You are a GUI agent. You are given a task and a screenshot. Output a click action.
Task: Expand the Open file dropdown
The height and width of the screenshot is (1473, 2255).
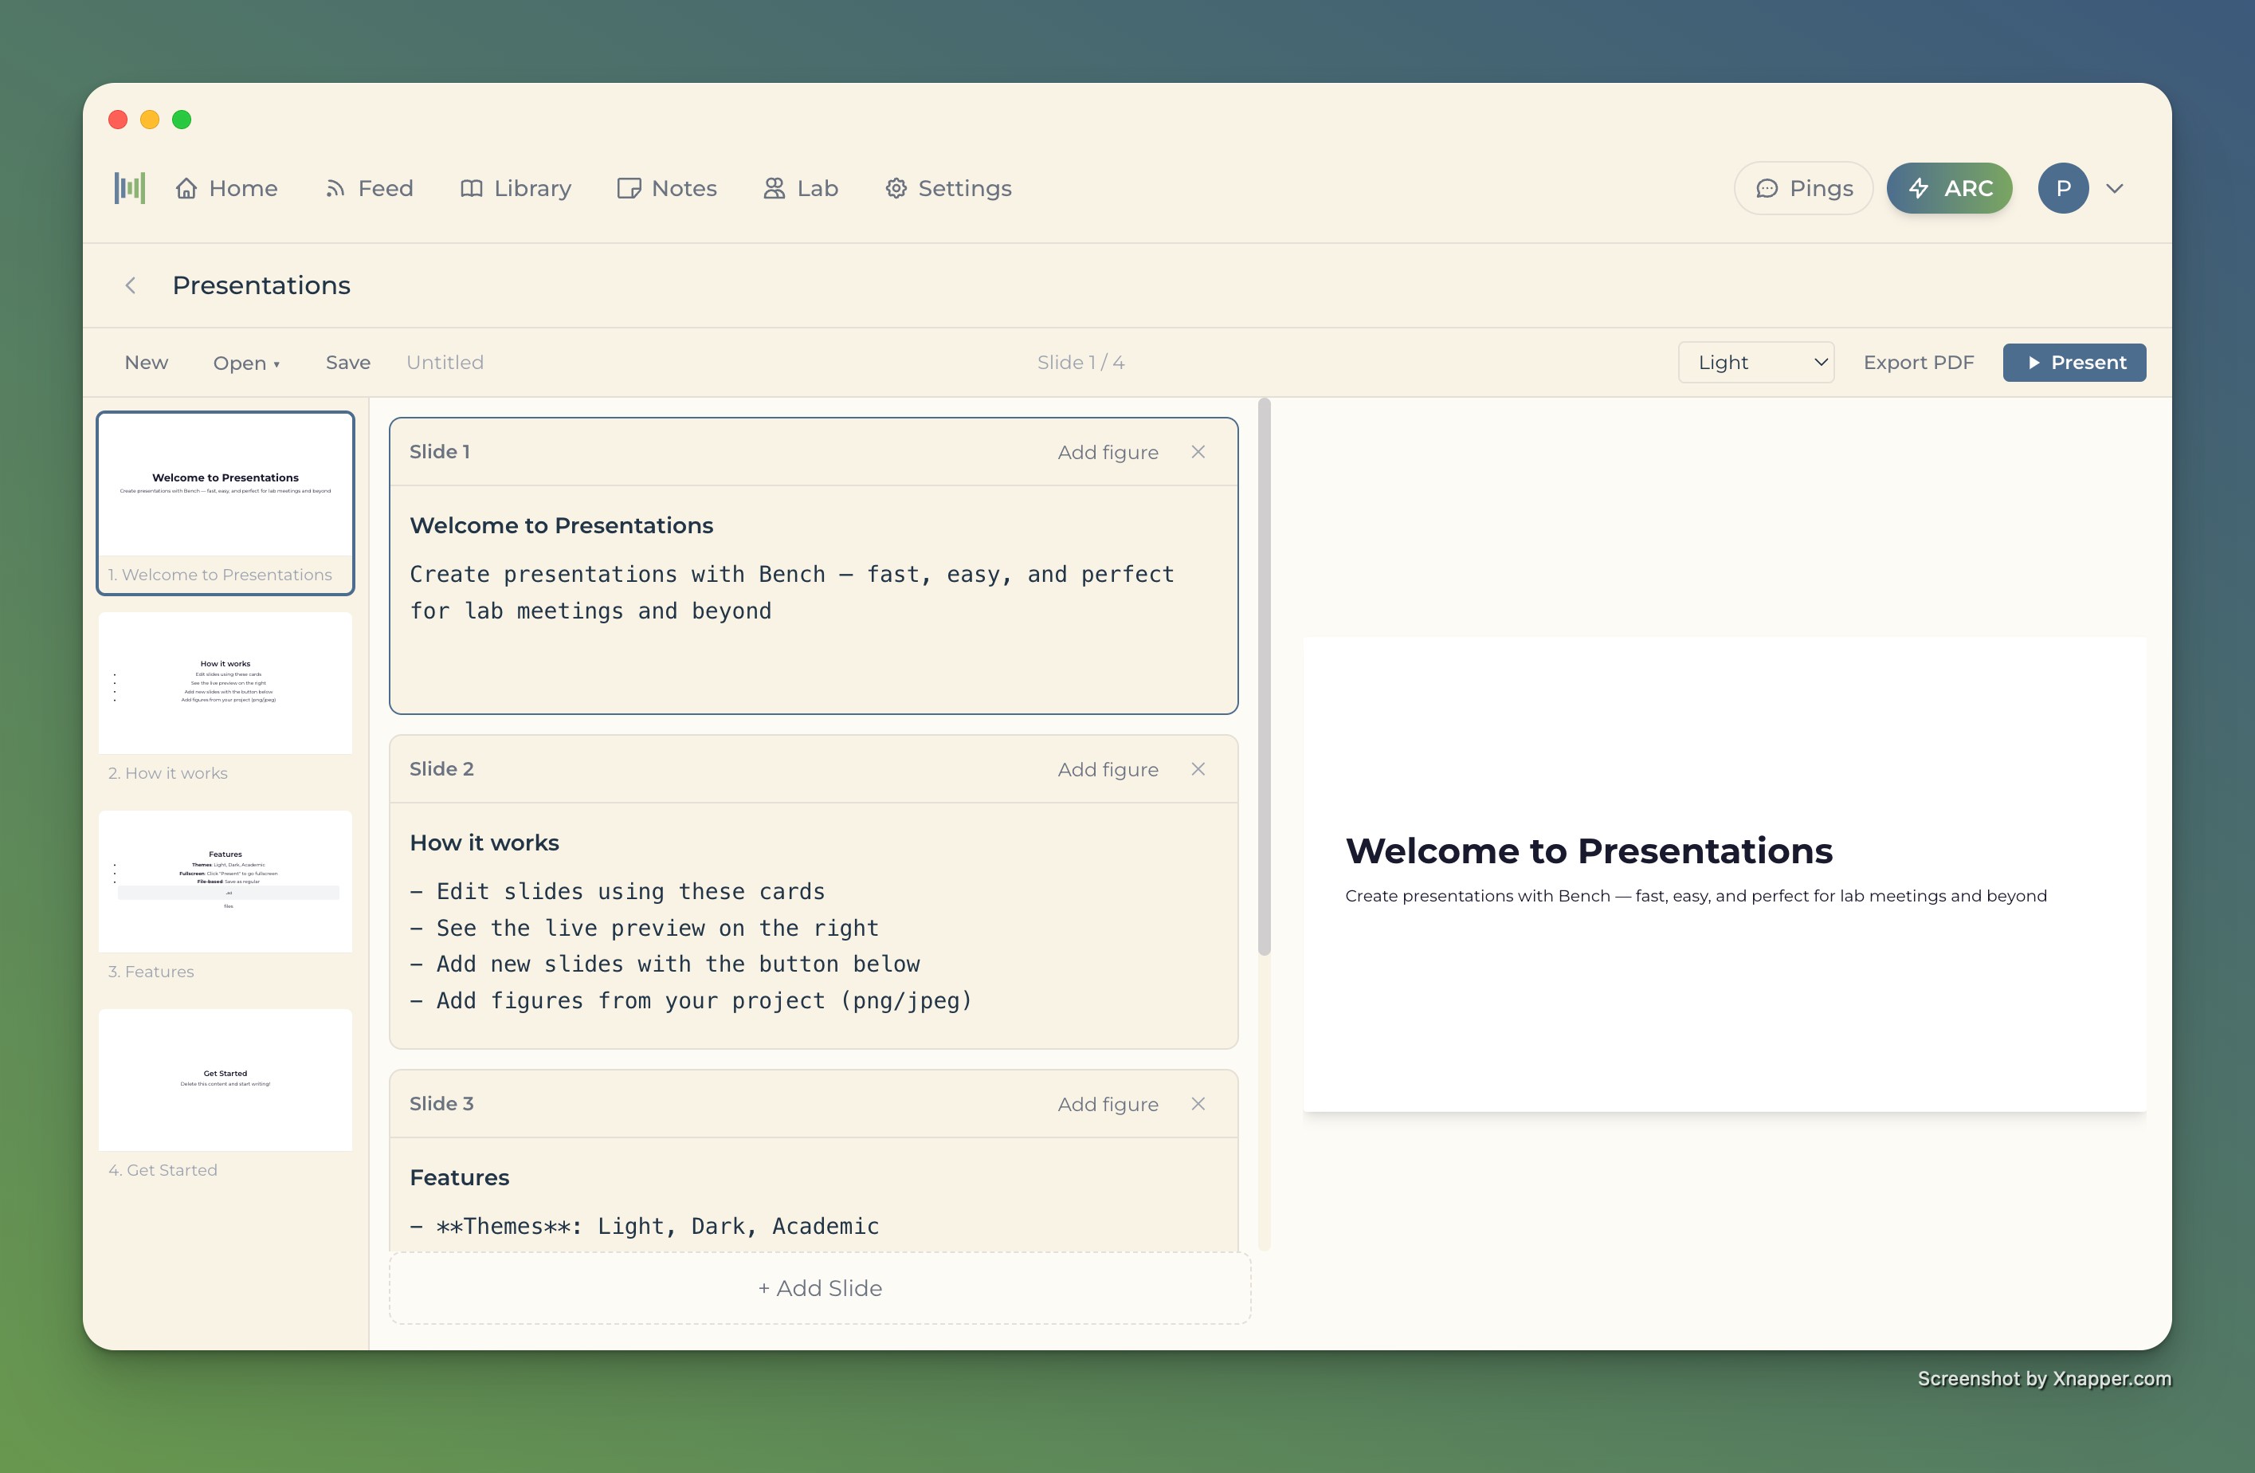(x=246, y=363)
